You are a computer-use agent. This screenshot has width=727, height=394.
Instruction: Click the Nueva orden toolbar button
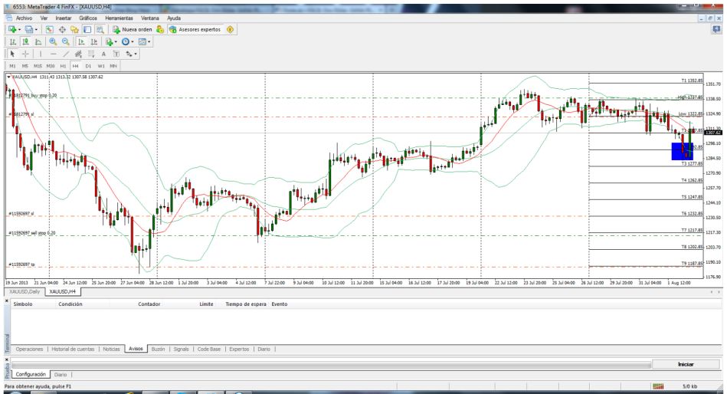click(x=132, y=29)
